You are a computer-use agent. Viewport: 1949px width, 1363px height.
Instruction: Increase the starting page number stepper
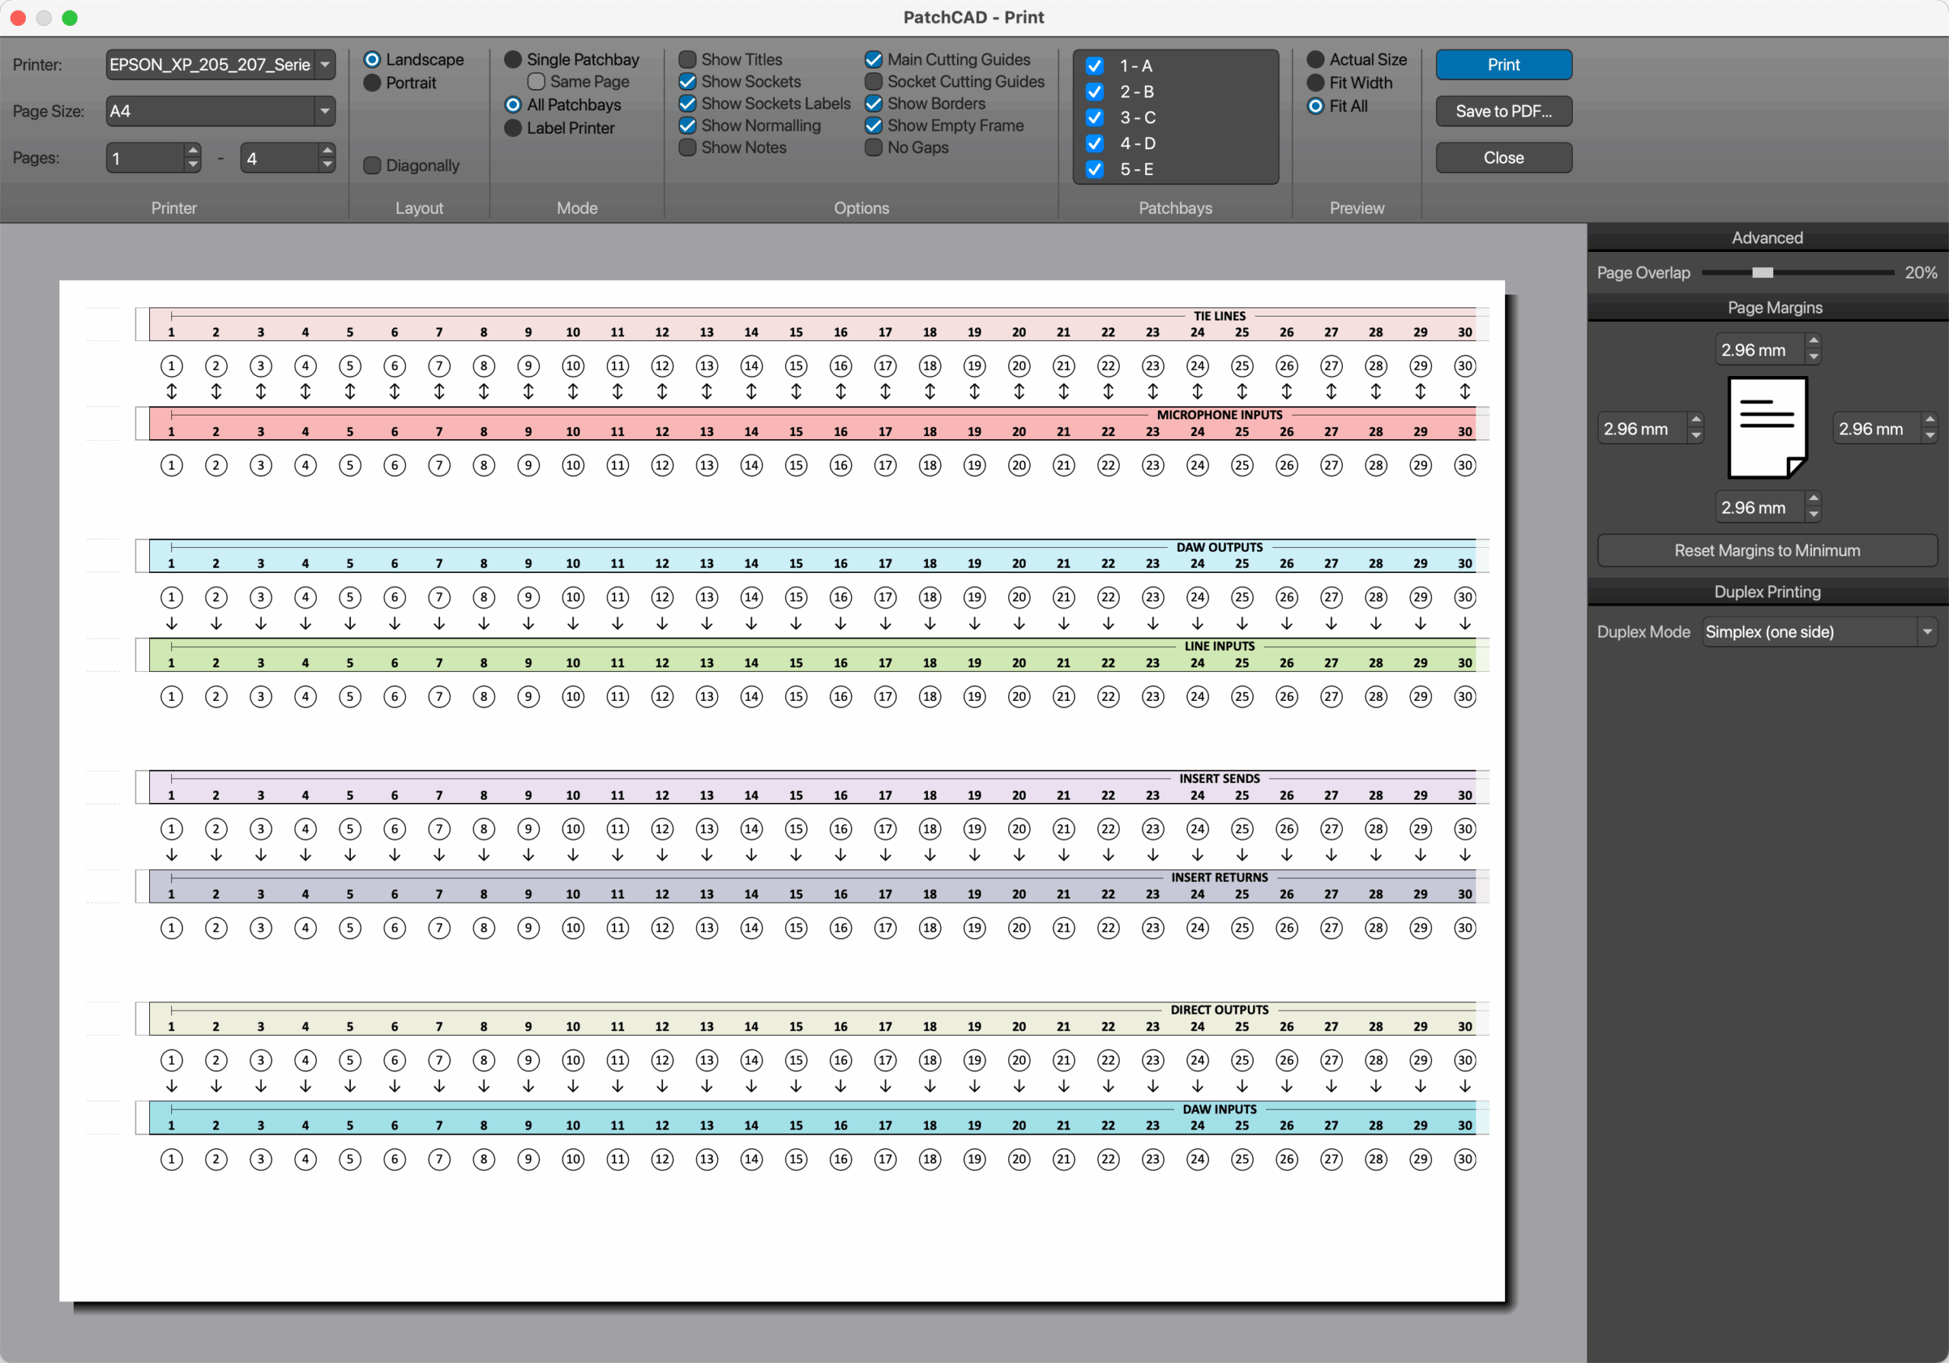pyautogui.click(x=193, y=150)
